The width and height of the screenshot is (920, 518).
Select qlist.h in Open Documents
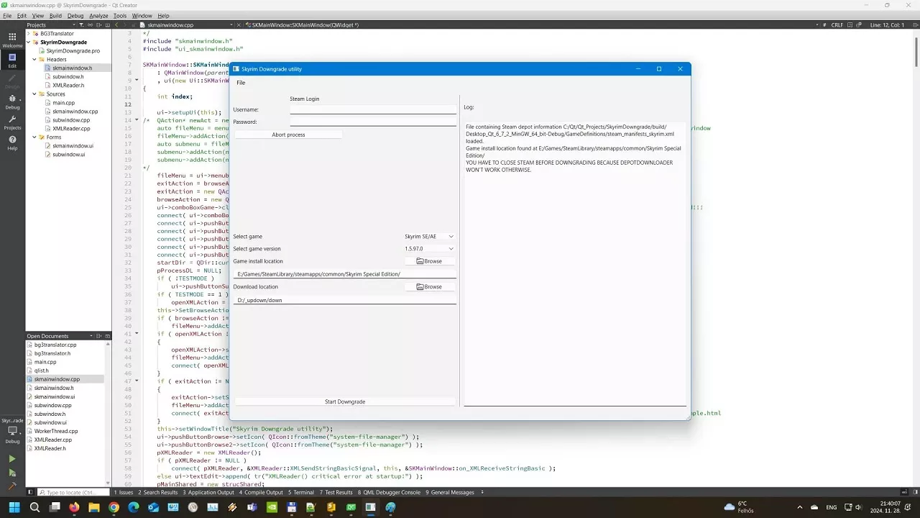click(x=41, y=371)
